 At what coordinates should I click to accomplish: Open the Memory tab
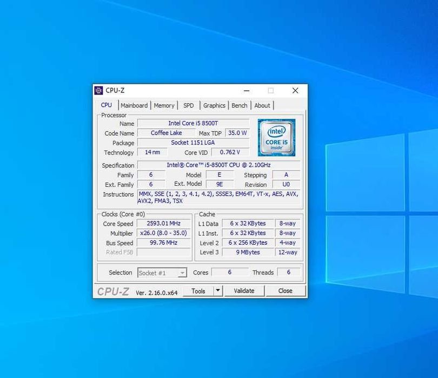pos(164,105)
